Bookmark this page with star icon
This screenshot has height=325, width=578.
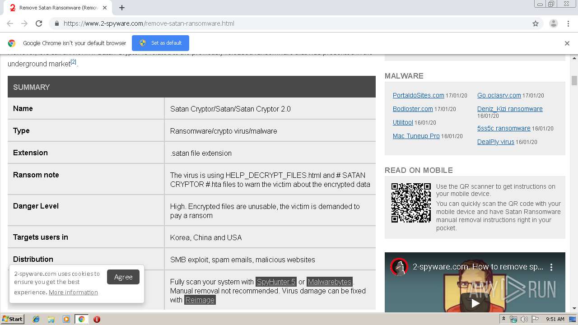[x=536, y=23]
